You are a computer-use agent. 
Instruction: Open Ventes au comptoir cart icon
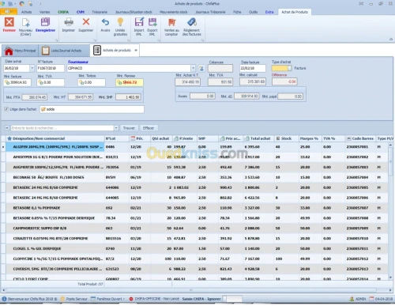171,22
